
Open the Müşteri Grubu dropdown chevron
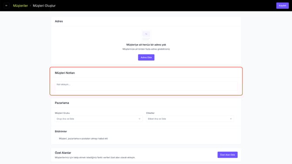click(139, 119)
